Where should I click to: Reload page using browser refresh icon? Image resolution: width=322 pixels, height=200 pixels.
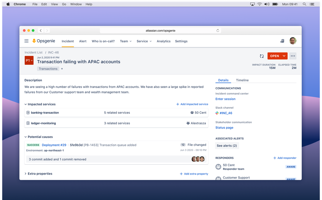click(x=218, y=31)
